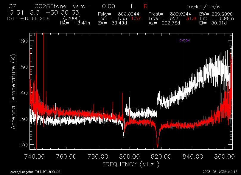The width and height of the screenshot is (241, 175).
Task: Click the 40 temperature tick label
Action: pyautogui.click(x=24, y=93)
